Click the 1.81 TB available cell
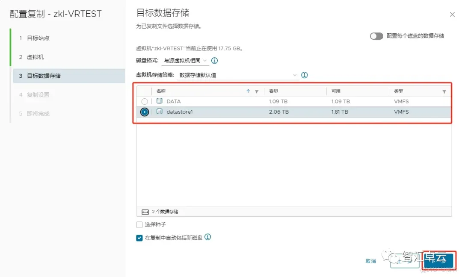The height and width of the screenshot is (277, 462). (340, 112)
